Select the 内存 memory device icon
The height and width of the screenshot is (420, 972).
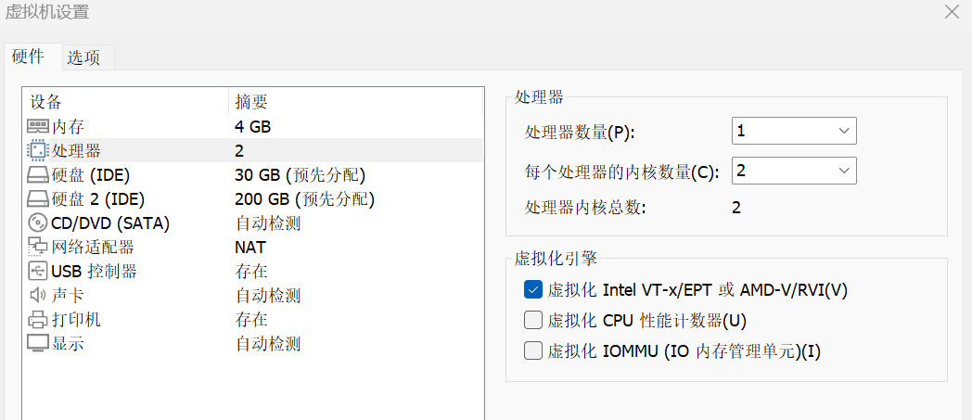pyautogui.click(x=37, y=127)
